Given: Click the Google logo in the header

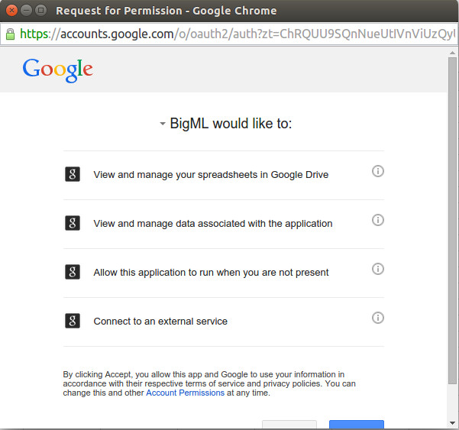Looking at the screenshot, I should tap(58, 70).
